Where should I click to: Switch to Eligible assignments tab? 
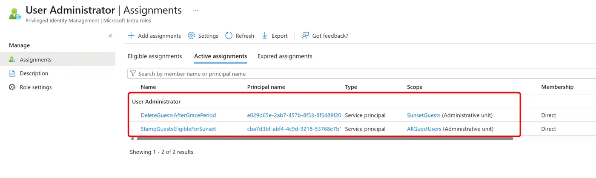click(155, 56)
